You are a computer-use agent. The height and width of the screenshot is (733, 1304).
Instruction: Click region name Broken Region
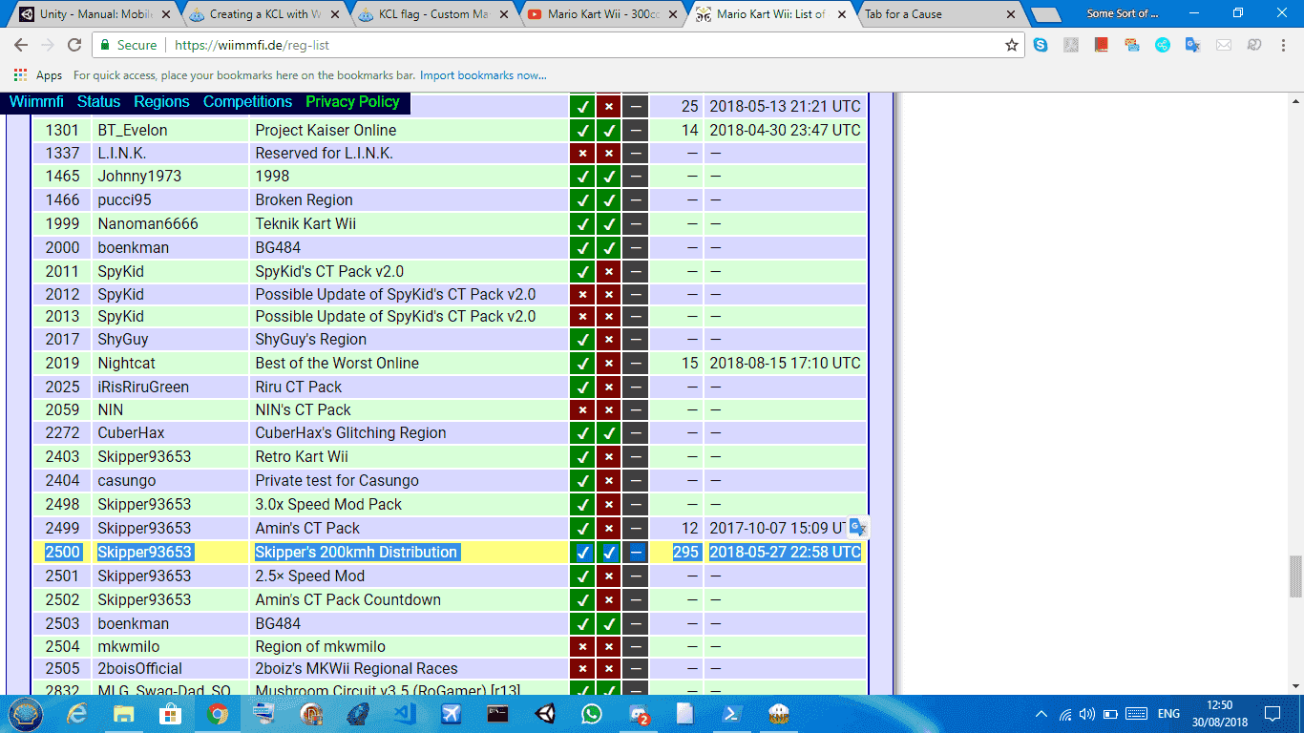(304, 199)
